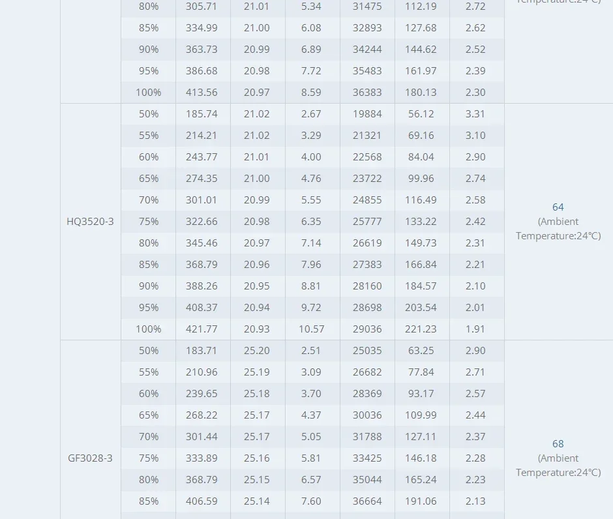Click the 221.23 power cell
Viewport: 613px width, 519px height.
click(421, 329)
